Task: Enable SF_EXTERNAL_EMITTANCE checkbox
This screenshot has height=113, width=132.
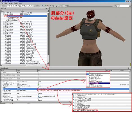Action: coord(74,99)
